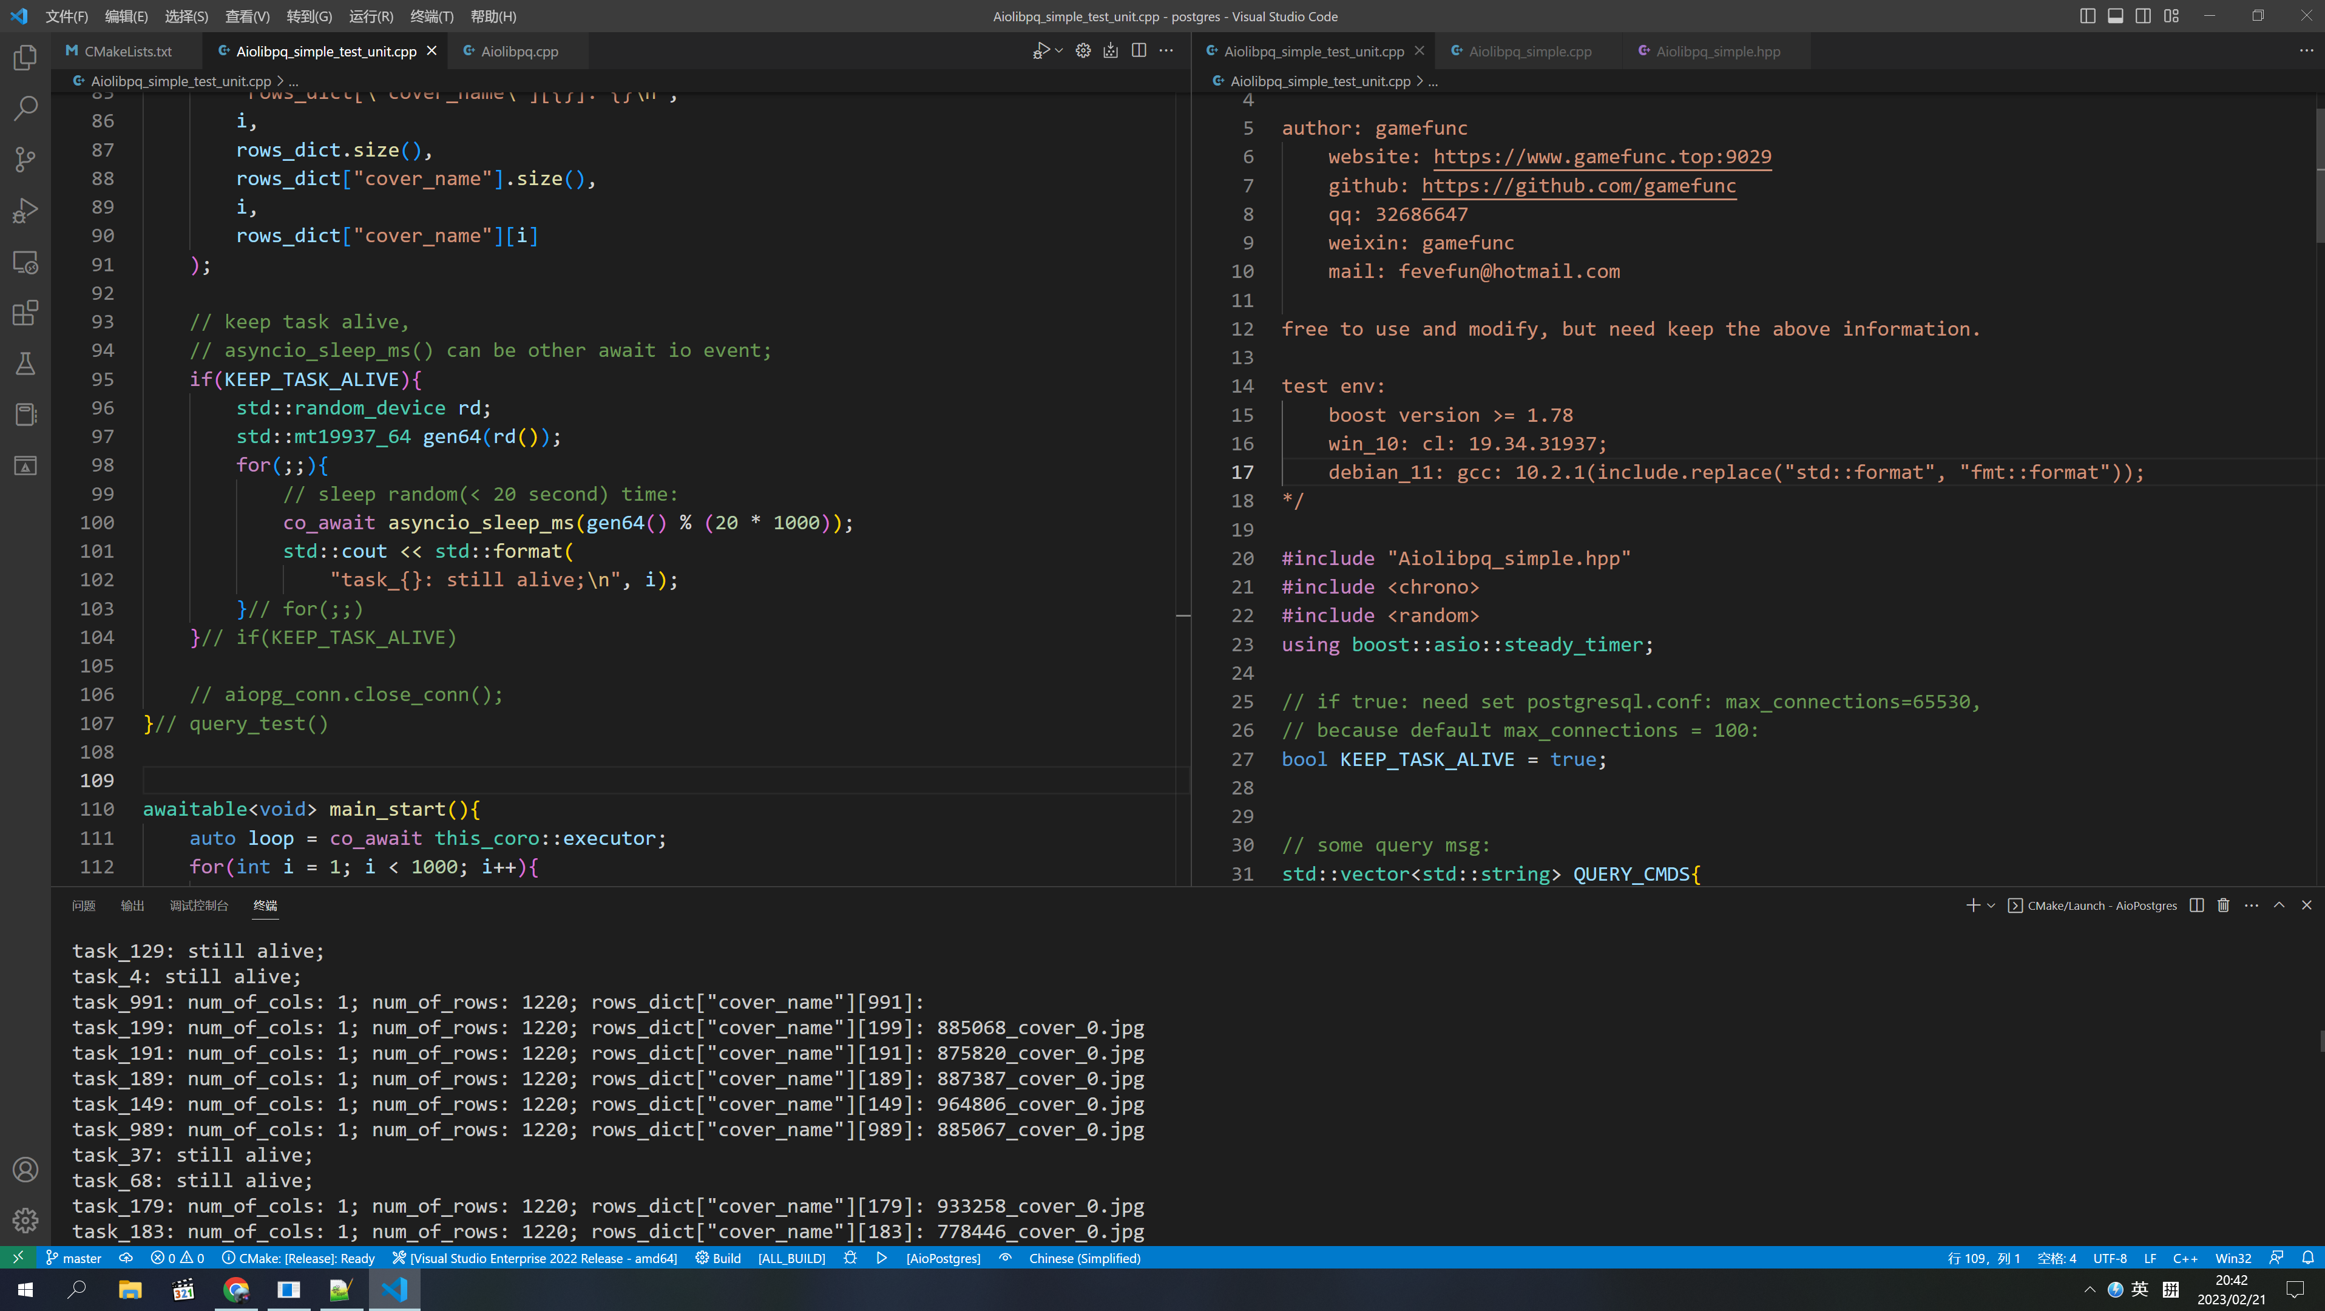Click the feedback icon in the status bar
2325x1311 pixels.
[x=2276, y=1258]
